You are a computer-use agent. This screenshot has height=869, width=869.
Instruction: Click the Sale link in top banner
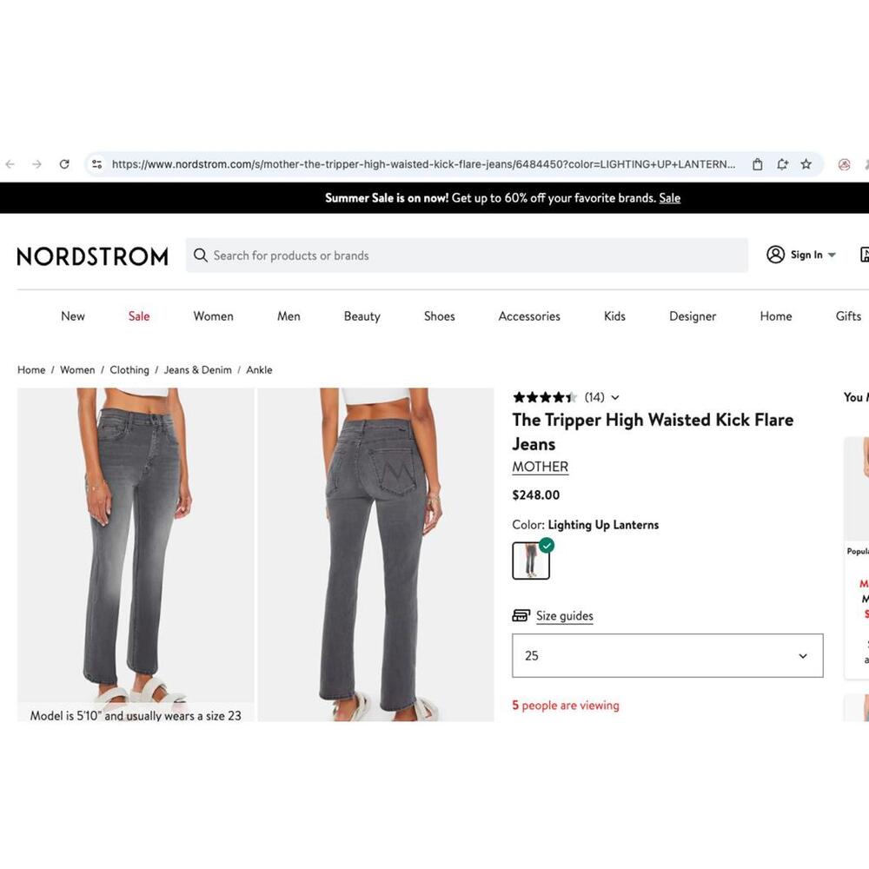(x=669, y=198)
